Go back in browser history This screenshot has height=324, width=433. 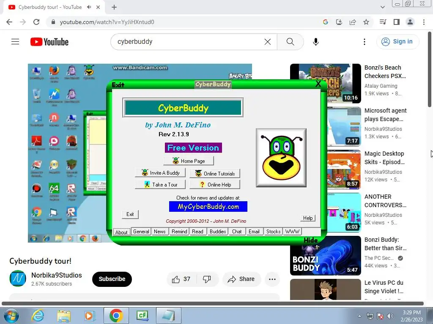(9, 22)
